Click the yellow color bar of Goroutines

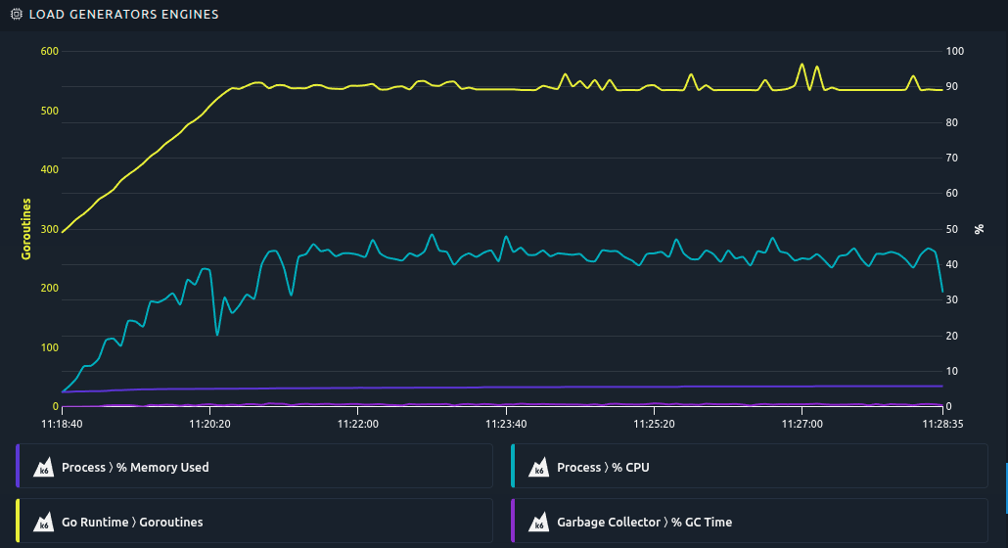18,521
